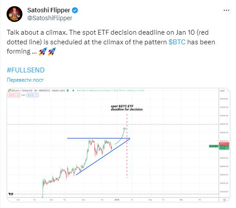
Task: Click the red 43101.10 sell price box
Action: pos(14,95)
